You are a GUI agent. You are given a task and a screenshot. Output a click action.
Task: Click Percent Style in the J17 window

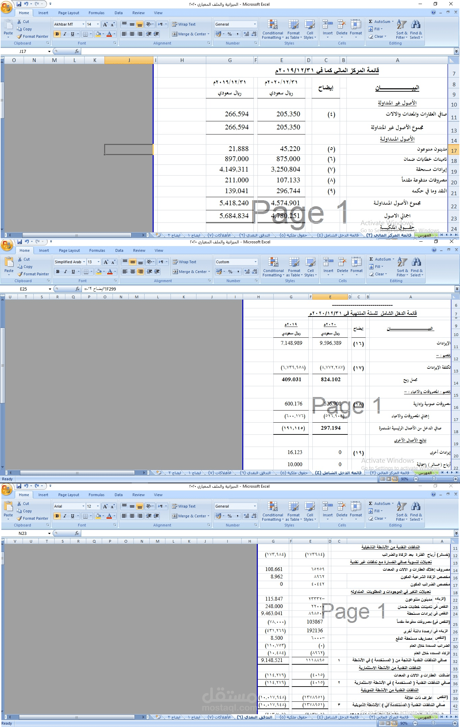point(230,34)
